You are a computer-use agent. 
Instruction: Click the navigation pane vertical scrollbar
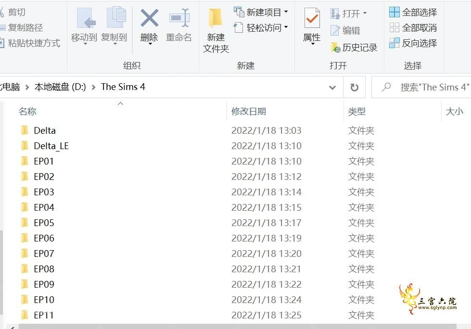click(1, 272)
